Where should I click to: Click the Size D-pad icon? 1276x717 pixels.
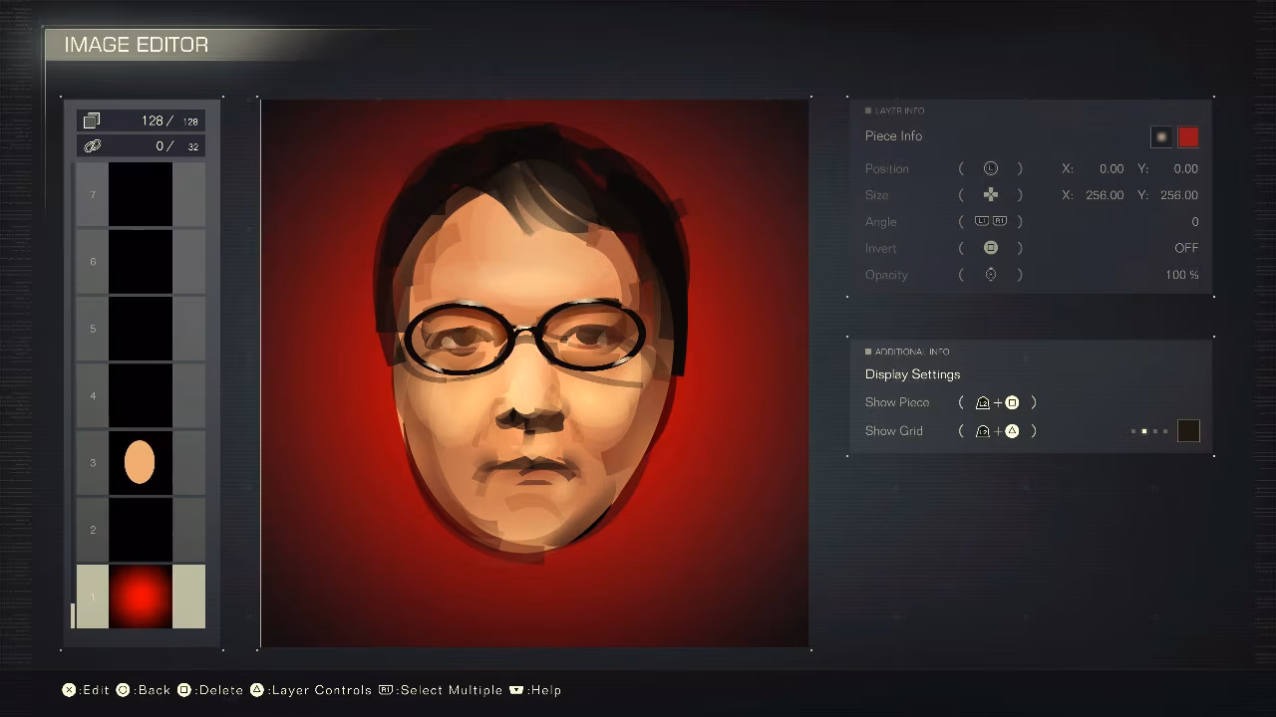[x=990, y=195]
